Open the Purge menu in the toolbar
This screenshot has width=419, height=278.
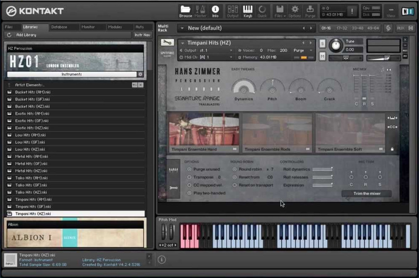tap(310, 11)
